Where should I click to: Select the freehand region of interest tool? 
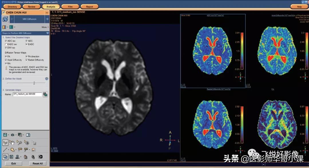click(x=12, y=150)
